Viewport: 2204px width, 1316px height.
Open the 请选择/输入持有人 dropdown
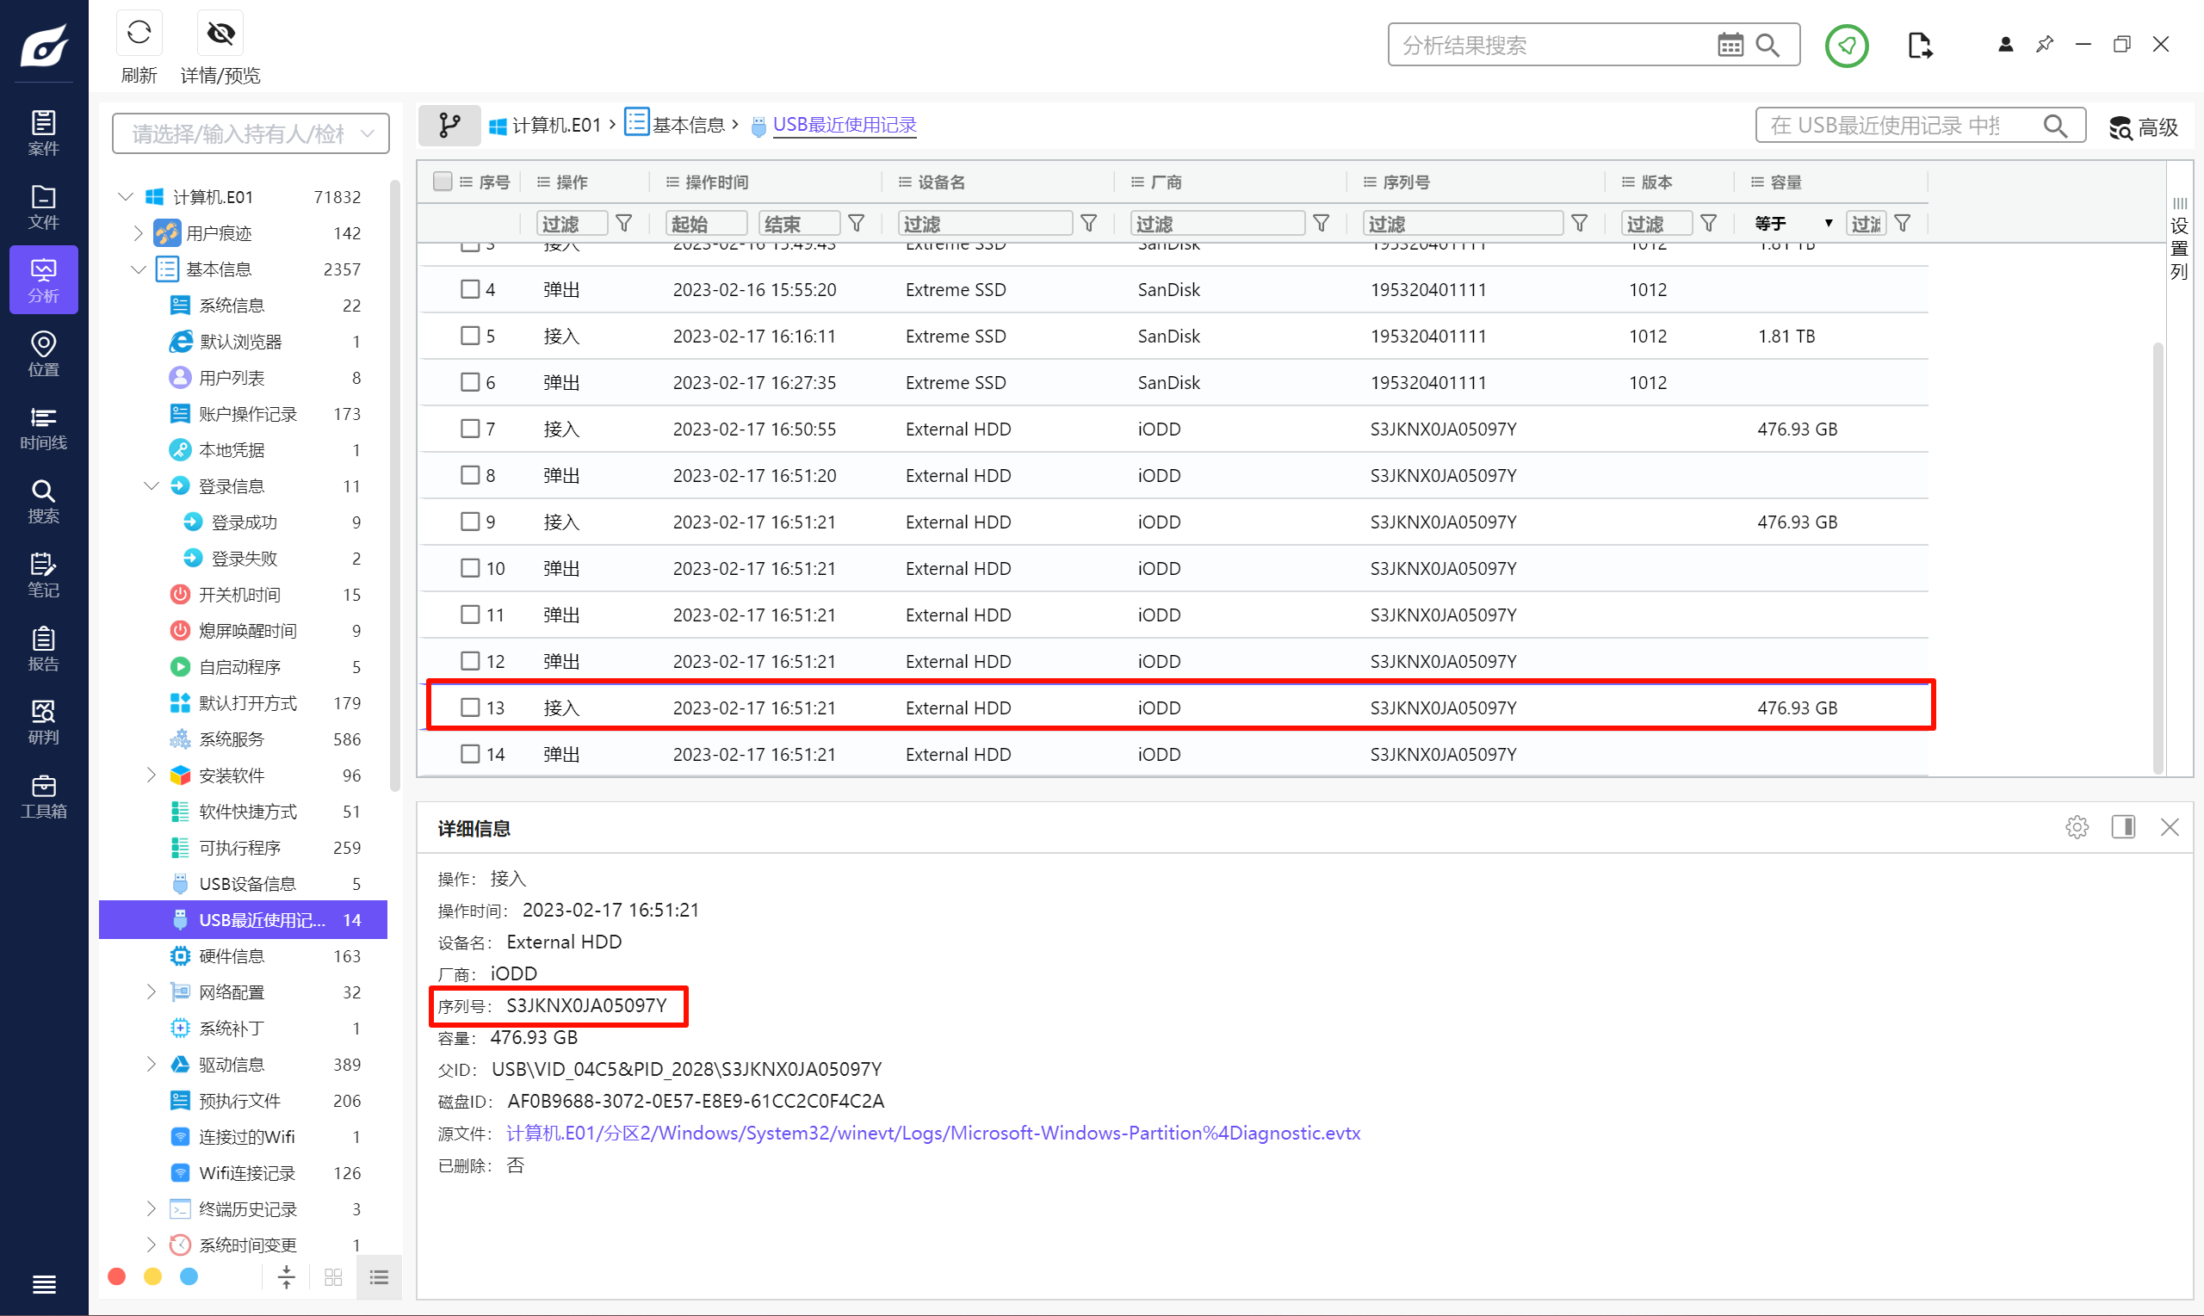(251, 133)
